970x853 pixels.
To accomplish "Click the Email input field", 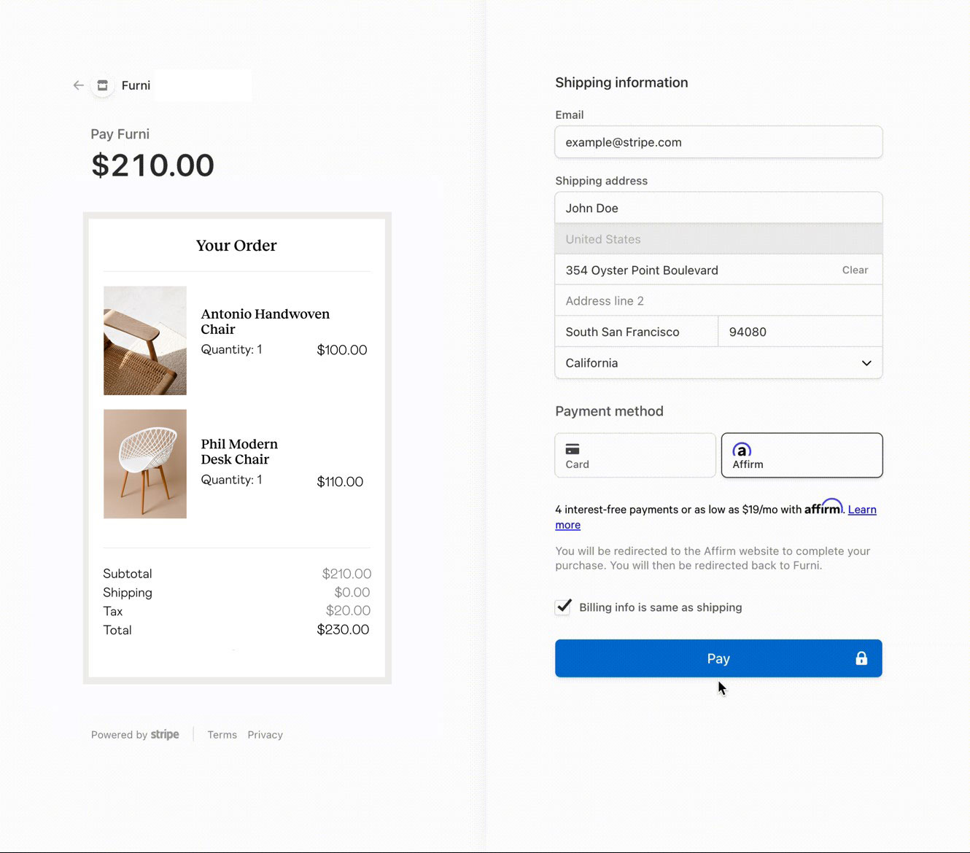I will point(718,142).
